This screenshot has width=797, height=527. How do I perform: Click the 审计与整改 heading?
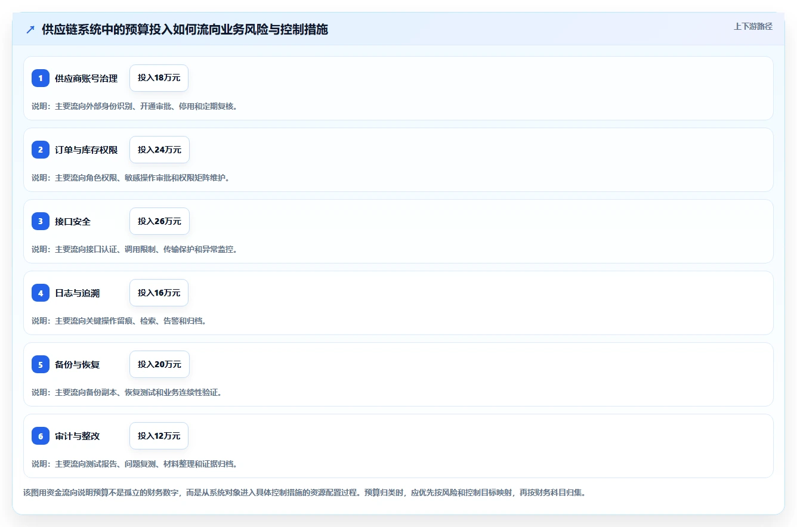tap(78, 436)
